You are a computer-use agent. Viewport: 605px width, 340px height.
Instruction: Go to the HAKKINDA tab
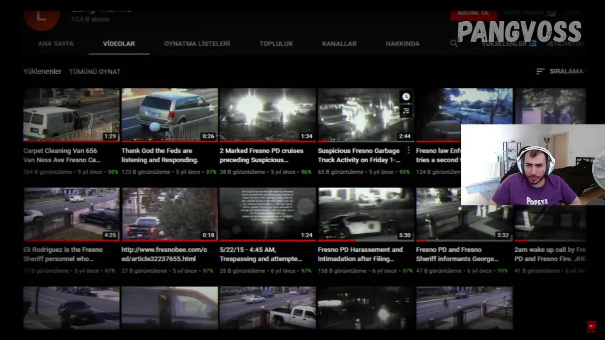click(x=403, y=43)
